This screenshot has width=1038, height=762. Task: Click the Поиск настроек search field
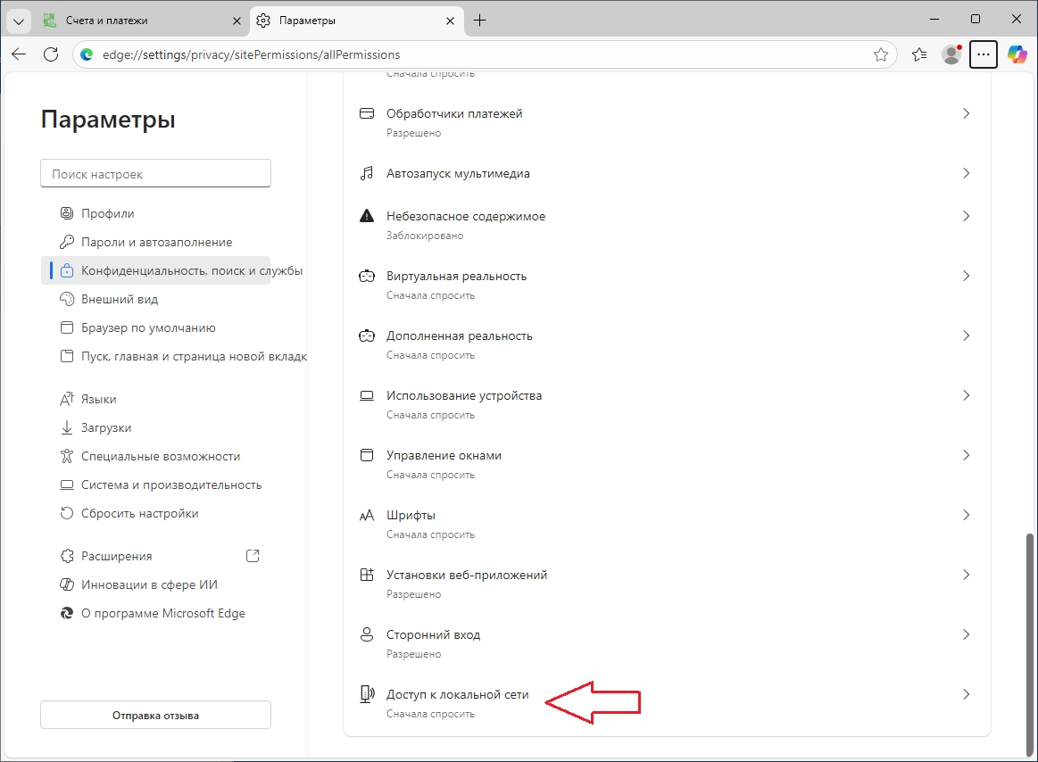tap(155, 174)
